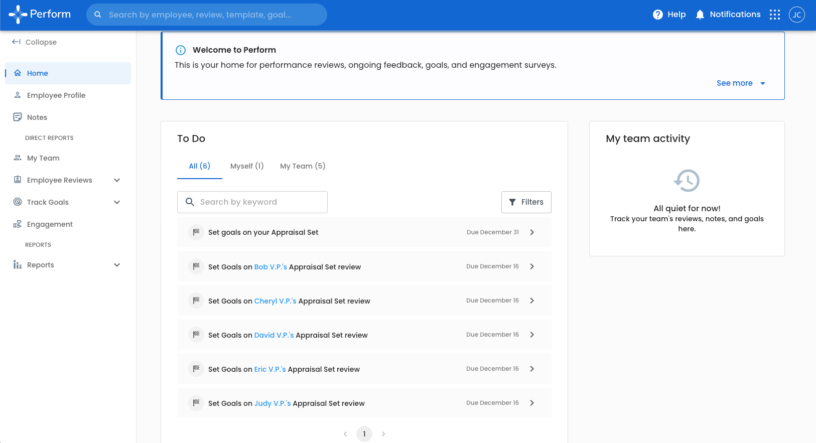Select the All (6) tab

pos(200,166)
